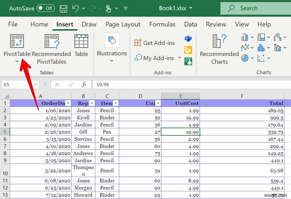Click the Bing Maps add-in icon
The width and height of the screenshot is (291, 199).
(188, 50)
